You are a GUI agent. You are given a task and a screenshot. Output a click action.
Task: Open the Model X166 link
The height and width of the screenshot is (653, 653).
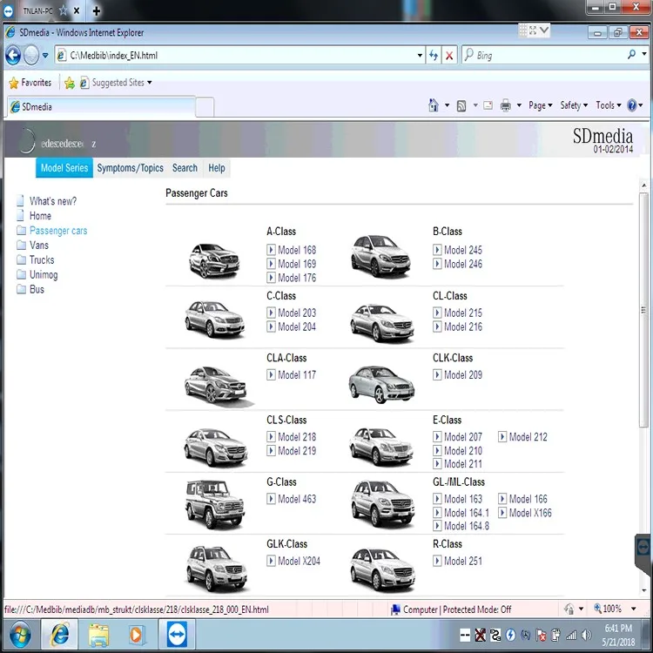pyautogui.click(x=529, y=513)
